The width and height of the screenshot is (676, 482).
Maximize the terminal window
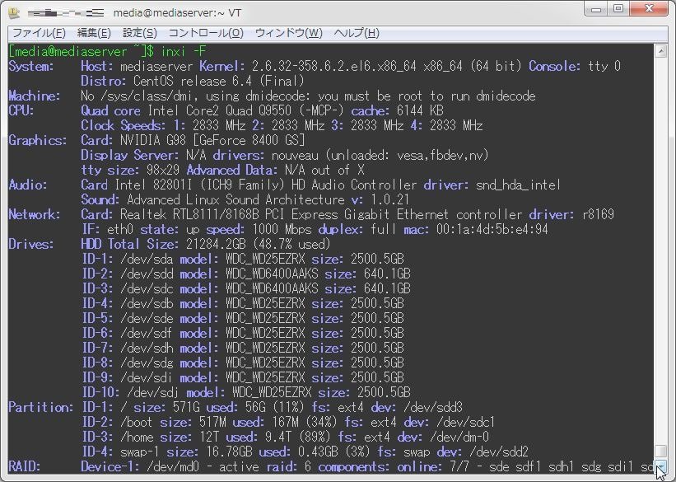[618, 9]
